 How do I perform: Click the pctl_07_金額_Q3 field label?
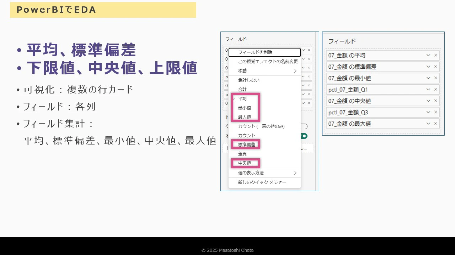(x=348, y=112)
